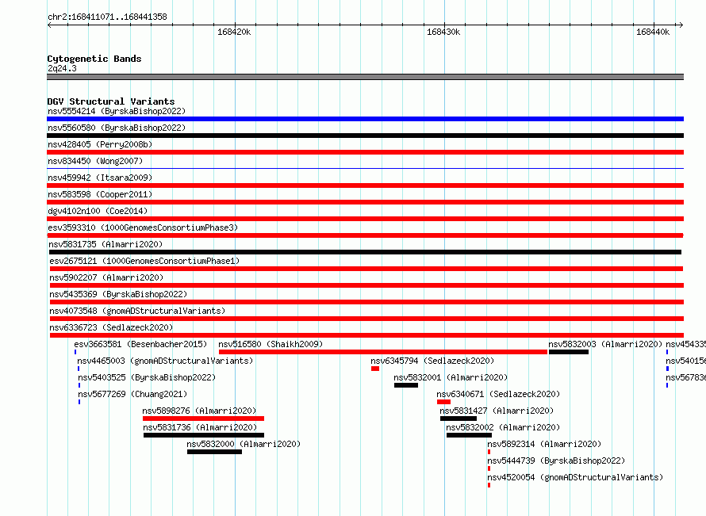Viewport: 706px width, 516px height.
Task: Click nsv5832002 (Almarri2020) label
Action: click(503, 427)
